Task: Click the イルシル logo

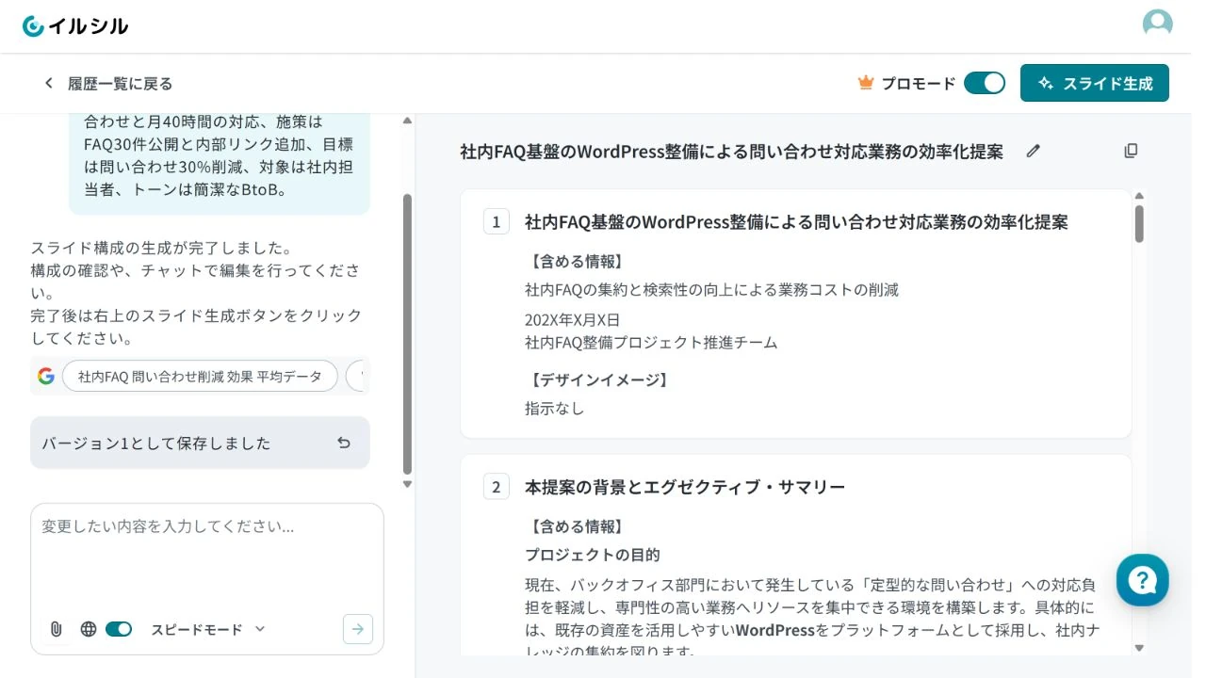Action: (75, 26)
